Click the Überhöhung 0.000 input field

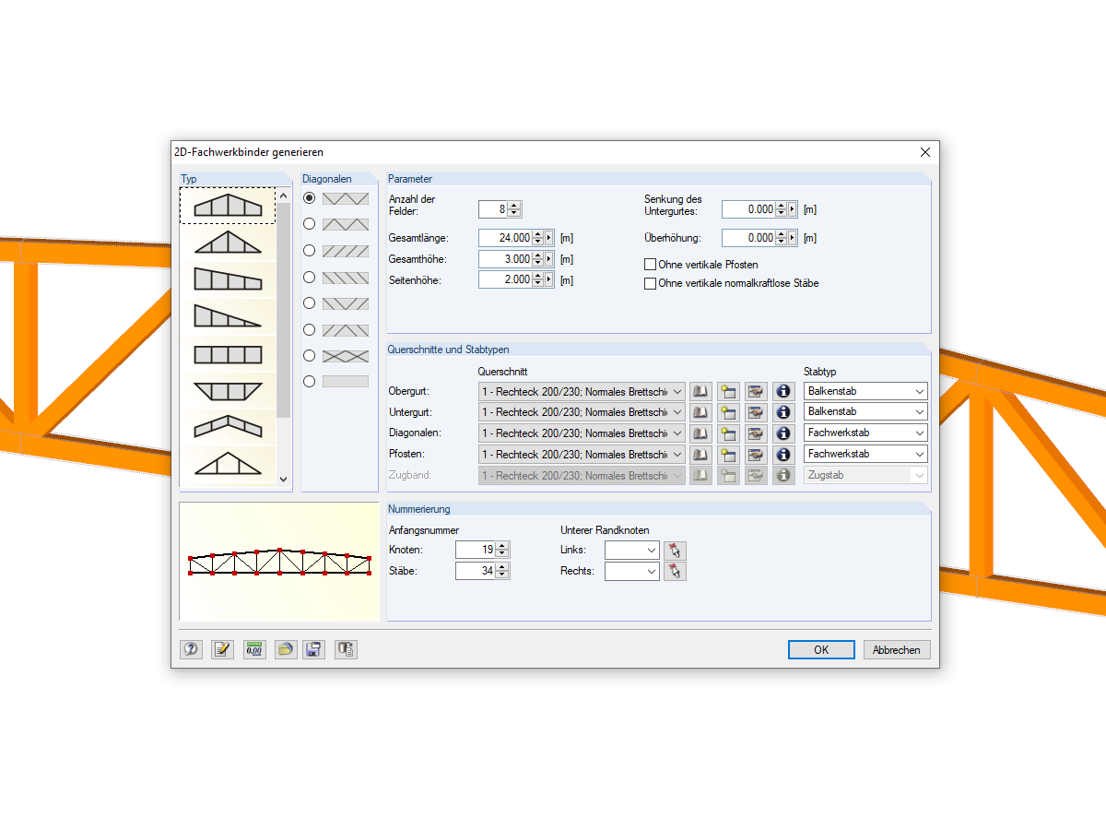(748, 238)
